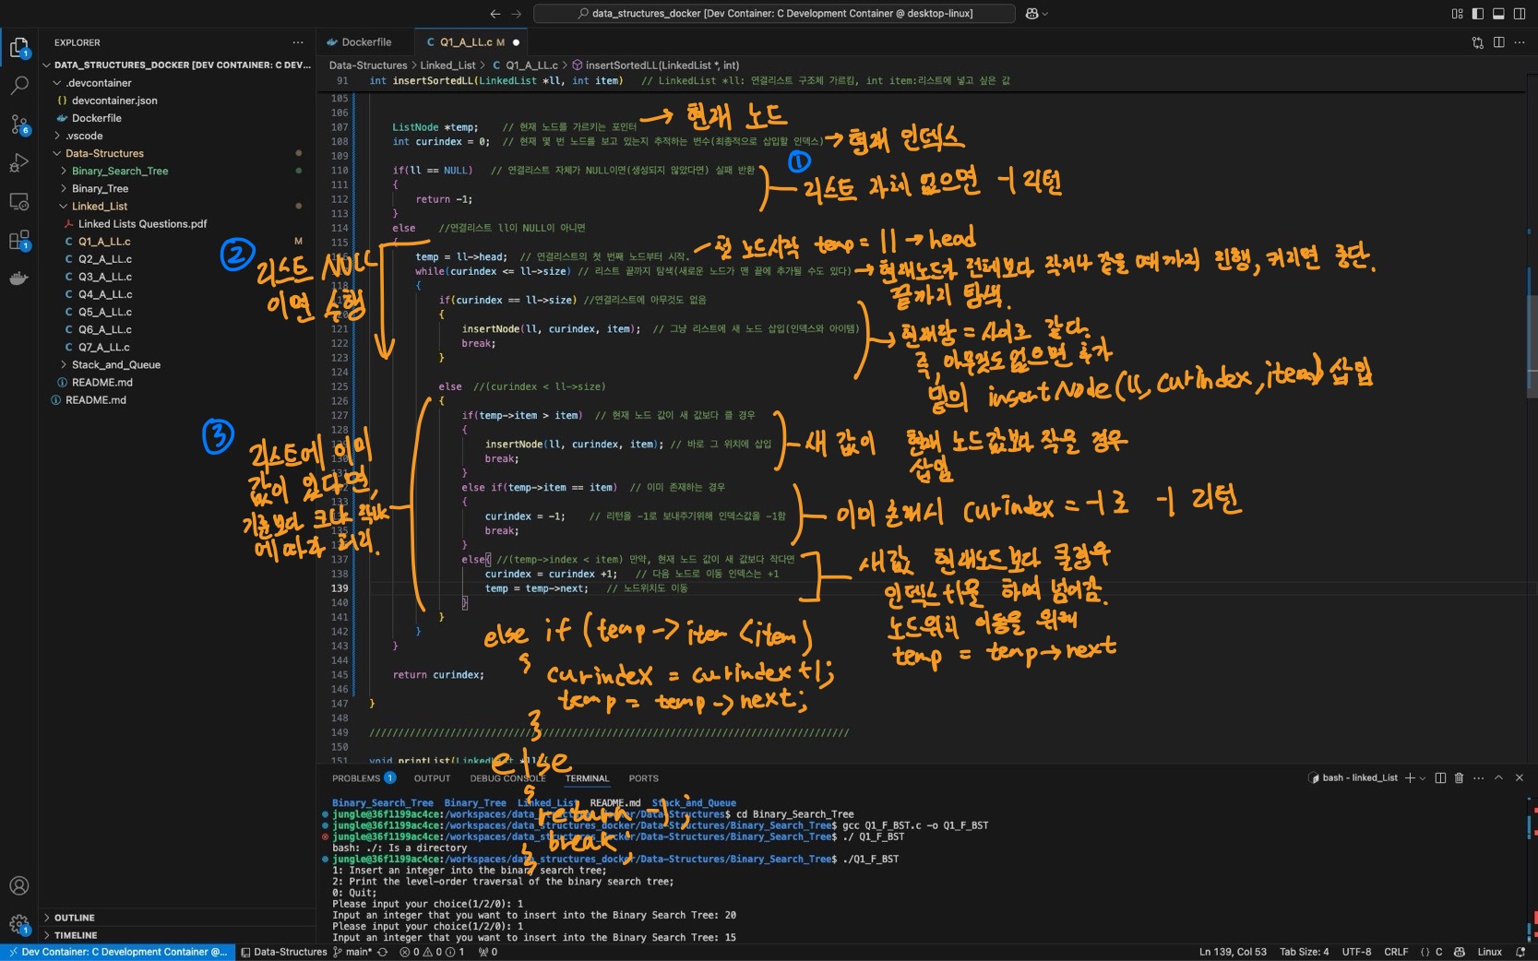Change indentation via Tab Size: 4
Viewport: 1538px width, 961px height.
point(1304,952)
